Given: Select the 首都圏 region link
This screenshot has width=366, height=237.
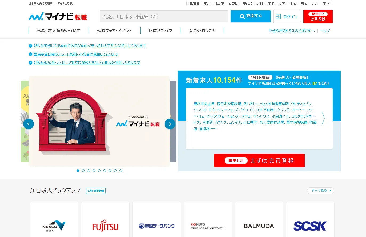Looking at the screenshot, I should 233,4.
